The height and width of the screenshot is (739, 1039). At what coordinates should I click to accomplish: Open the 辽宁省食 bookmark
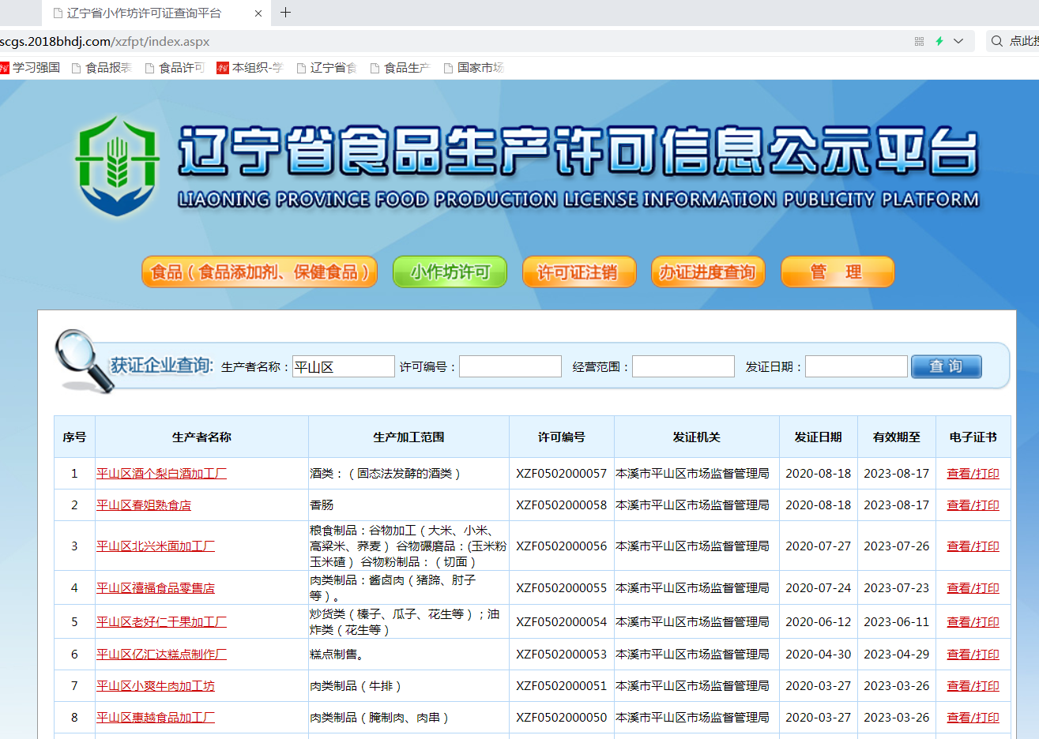point(326,68)
